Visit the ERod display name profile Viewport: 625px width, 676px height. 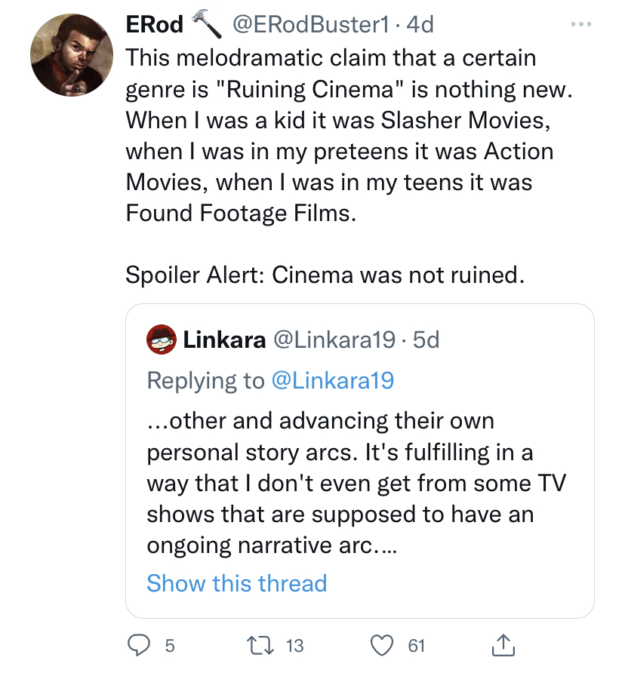coord(155,24)
